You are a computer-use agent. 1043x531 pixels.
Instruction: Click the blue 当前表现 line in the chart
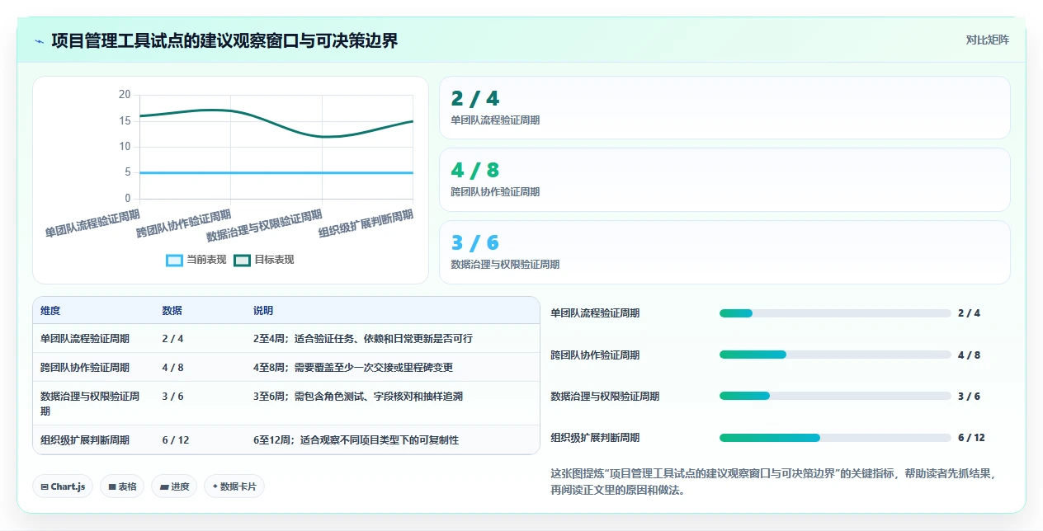pos(276,173)
